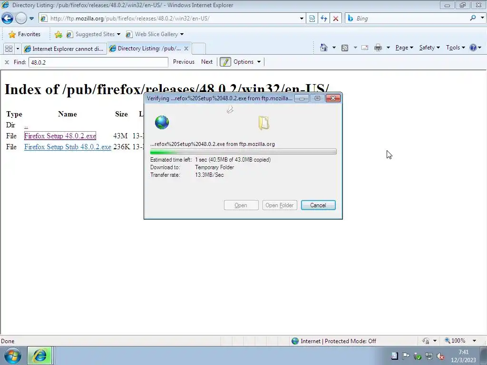Open the Safety menu
Image resolution: width=487 pixels, height=365 pixels.
pyautogui.click(x=429, y=48)
